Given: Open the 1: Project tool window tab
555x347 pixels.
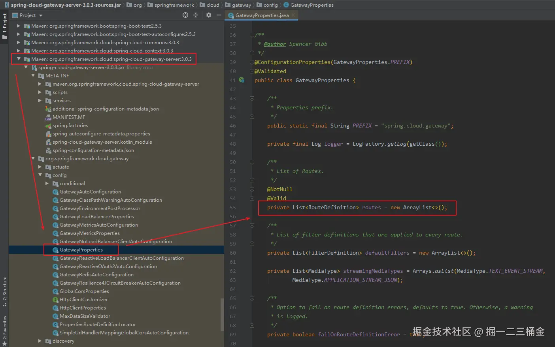Looking at the screenshot, I should 4,26.
